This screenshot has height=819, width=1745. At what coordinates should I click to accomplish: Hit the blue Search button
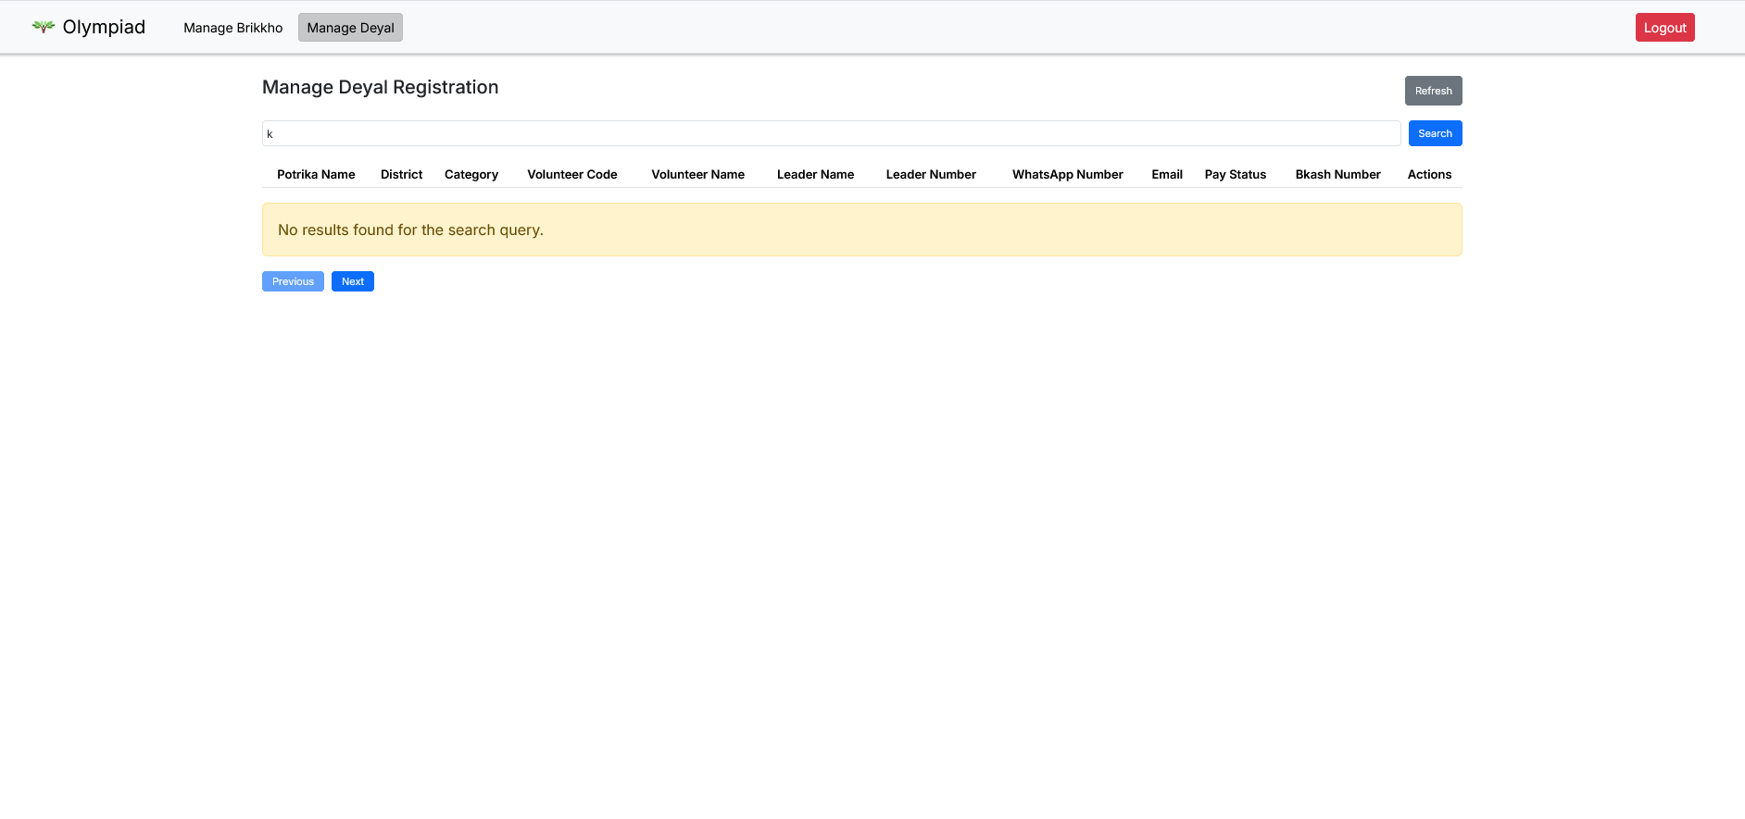pyautogui.click(x=1435, y=133)
